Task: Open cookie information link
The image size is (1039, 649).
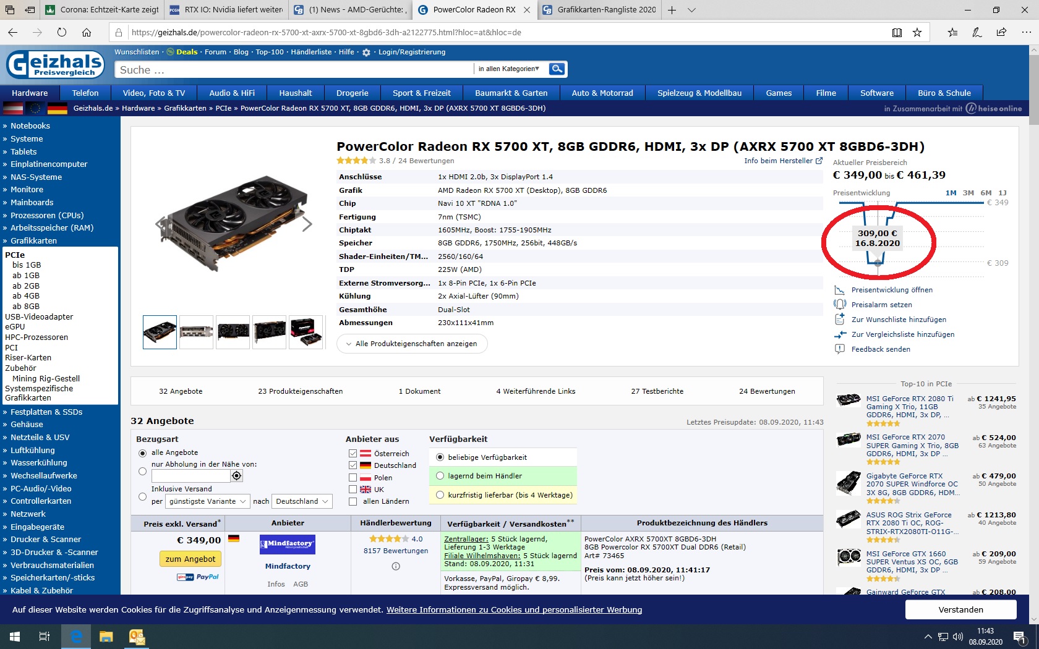Action: 514,610
